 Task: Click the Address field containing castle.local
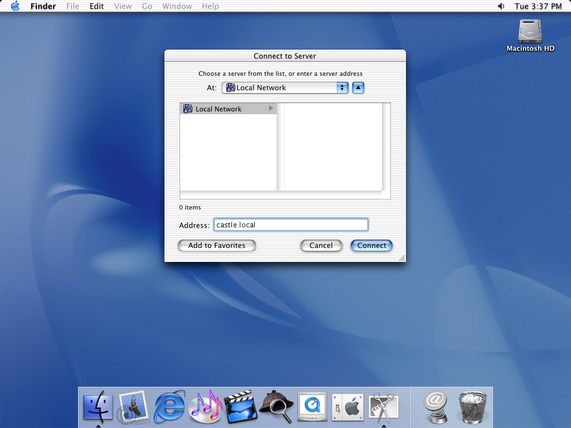pyautogui.click(x=291, y=225)
